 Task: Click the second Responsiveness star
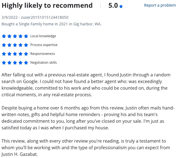[x=9, y=54]
